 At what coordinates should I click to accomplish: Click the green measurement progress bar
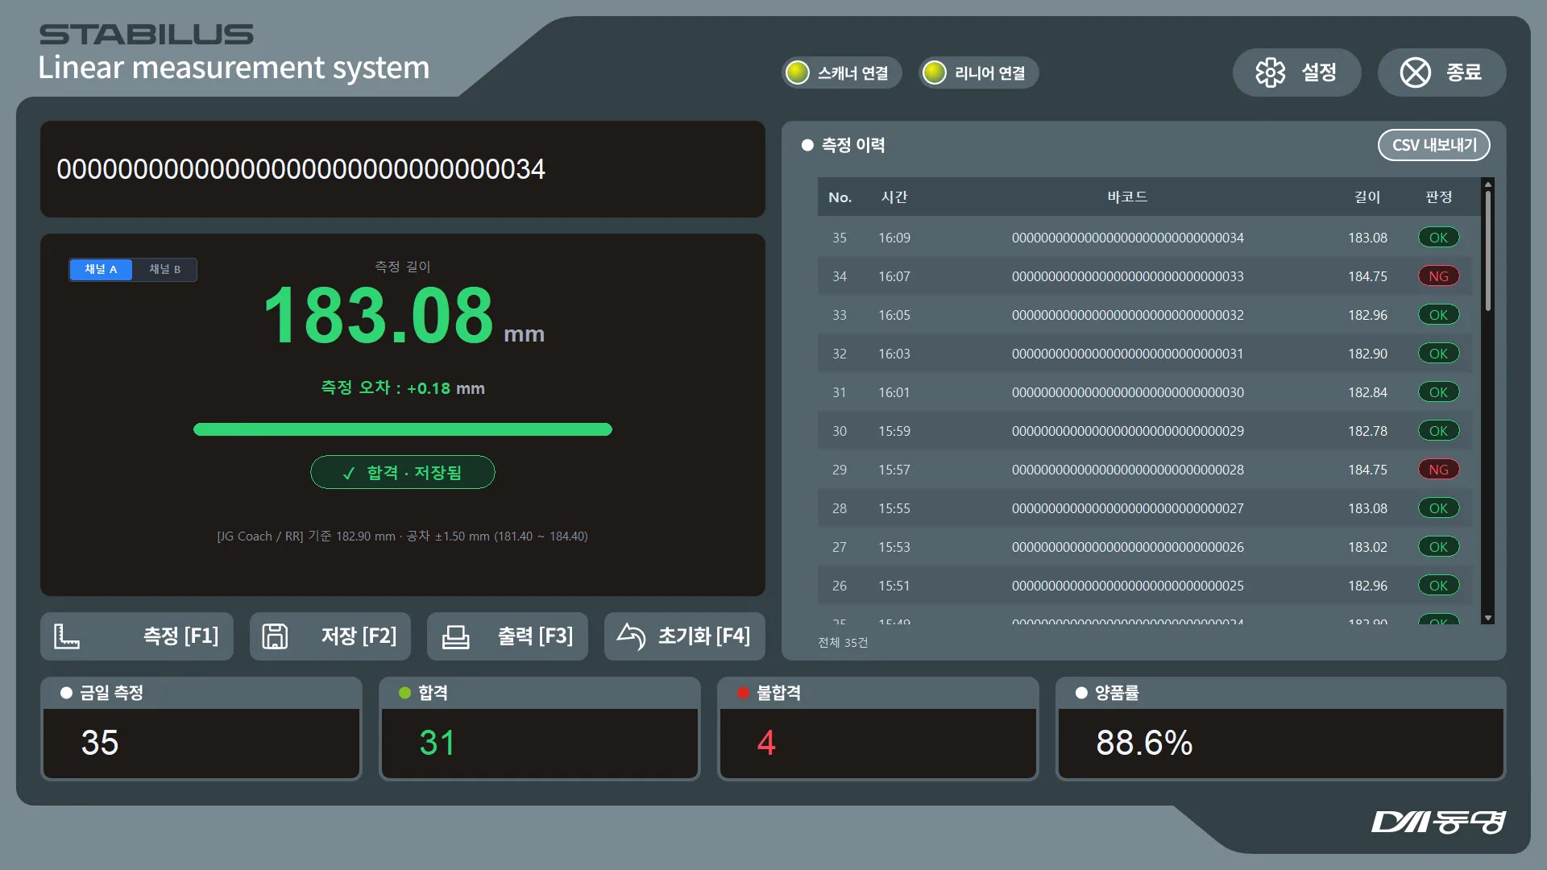coord(403,429)
